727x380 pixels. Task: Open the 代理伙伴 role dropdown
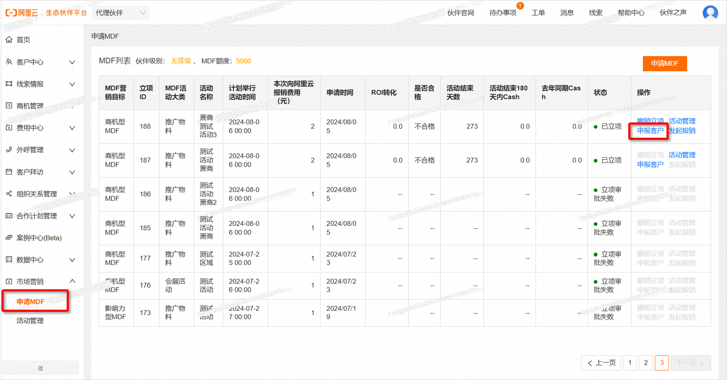coord(120,13)
